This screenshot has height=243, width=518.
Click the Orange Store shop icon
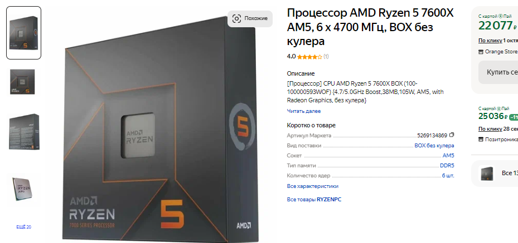pyautogui.click(x=481, y=52)
